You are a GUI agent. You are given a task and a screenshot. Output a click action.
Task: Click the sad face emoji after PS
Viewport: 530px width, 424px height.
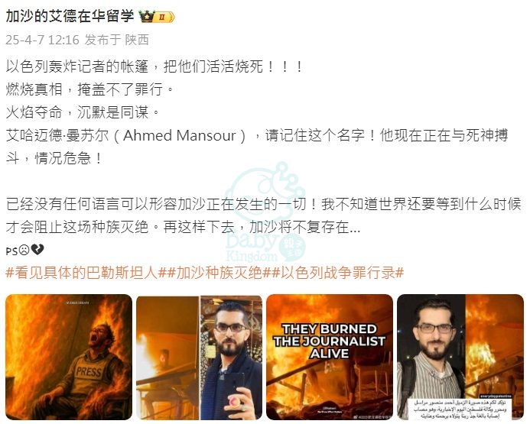pyautogui.click(x=24, y=250)
